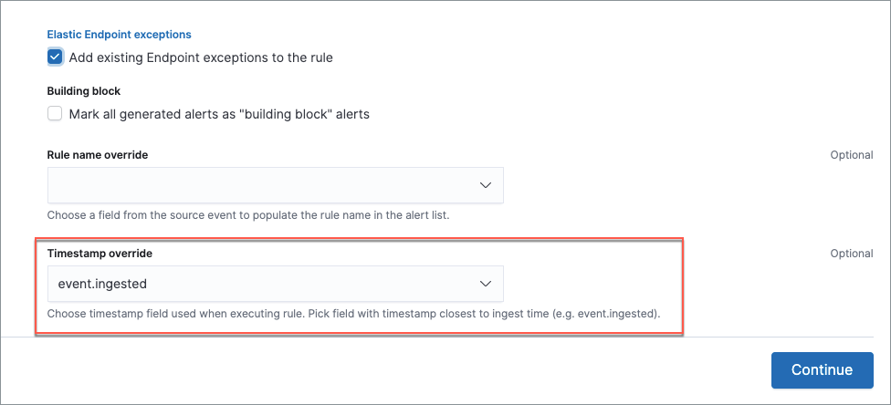Click 'Add existing Endpoint exceptions to the rule' label
Viewport: 891px width, 405px height.
(x=201, y=57)
